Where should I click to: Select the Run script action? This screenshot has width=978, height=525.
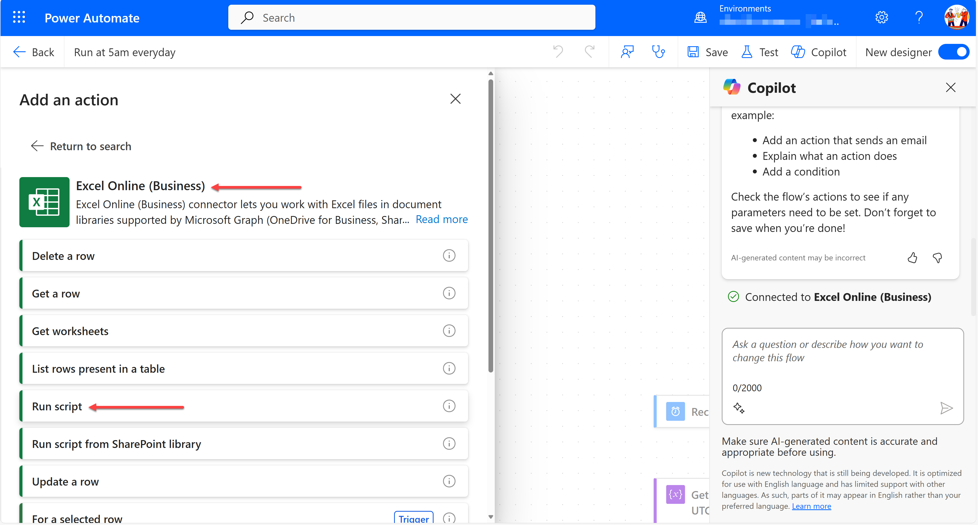(x=244, y=406)
